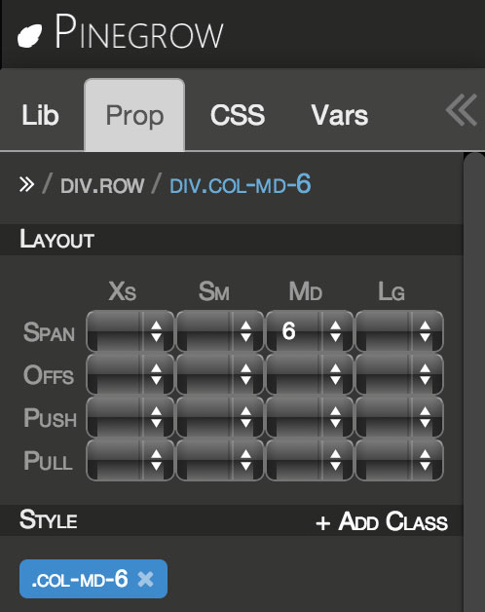The height and width of the screenshot is (612, 485).
Task: Open the Span Md dropdown showing 6
Action: point(310,331)
